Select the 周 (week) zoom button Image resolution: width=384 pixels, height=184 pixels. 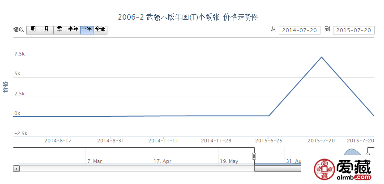pos(33,30)
